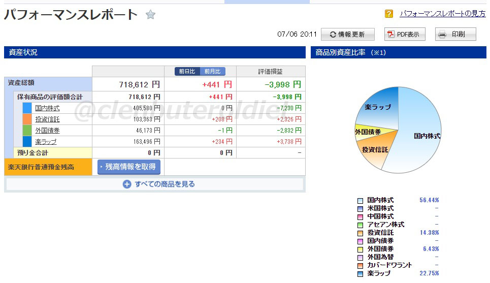Click the 楽ラップ amount 163,496 円
Image resolution: width=490 pixels, height=283 pixels.
[147, 142]
